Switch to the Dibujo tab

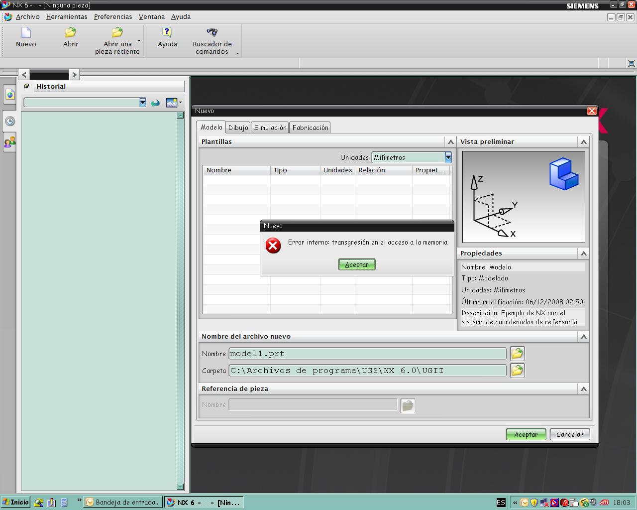(x=238, y=127)
